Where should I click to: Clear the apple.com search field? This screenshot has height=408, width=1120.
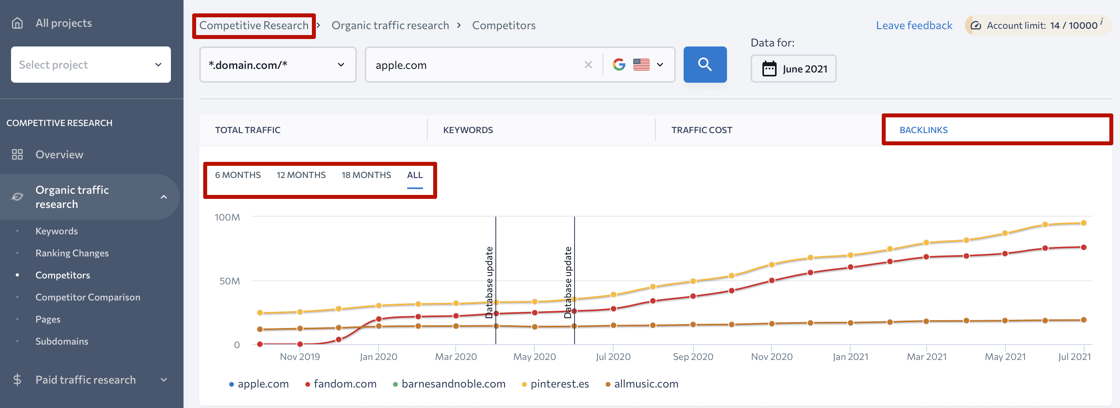pos(588,65)
